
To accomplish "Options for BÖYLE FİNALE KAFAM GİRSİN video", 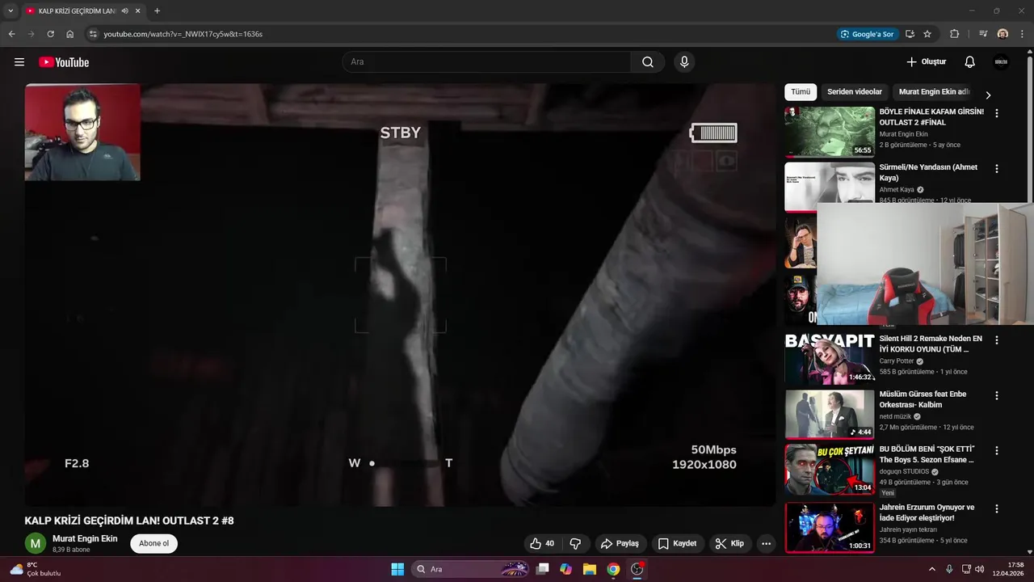I will (997, 114).
